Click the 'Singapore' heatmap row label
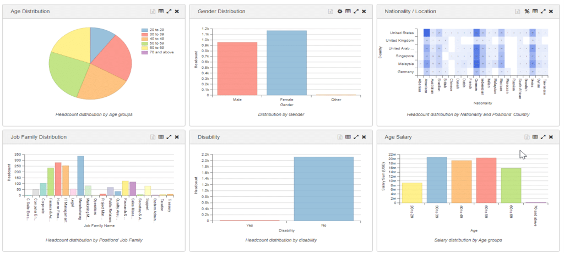564x253 pixels. (406, 56)
